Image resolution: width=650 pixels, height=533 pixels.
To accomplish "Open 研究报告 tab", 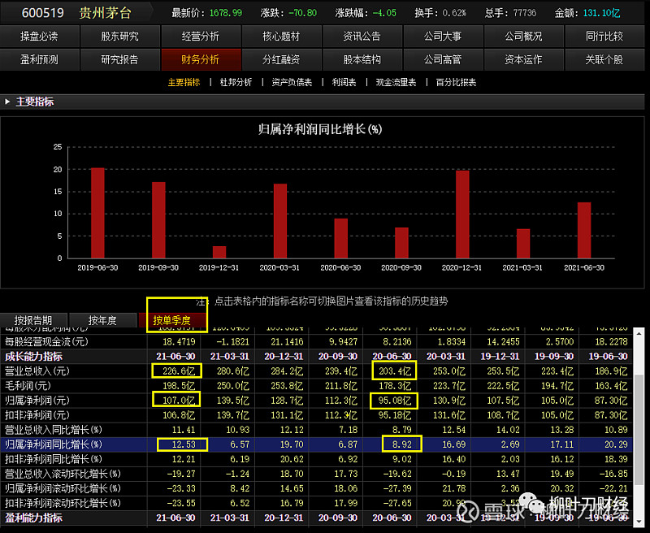I will [x=119, y=59].
